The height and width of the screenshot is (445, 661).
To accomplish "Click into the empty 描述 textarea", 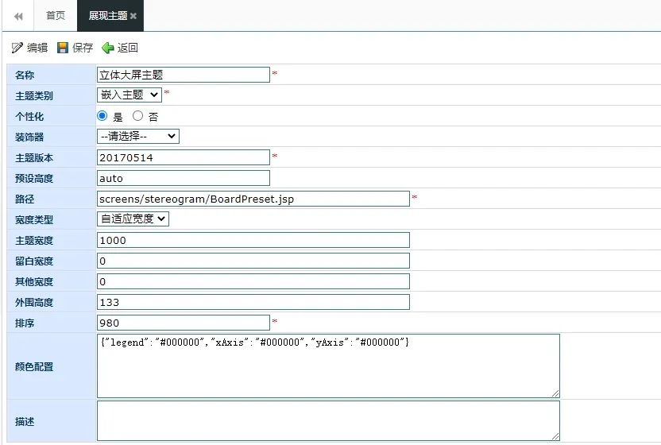I will point(328,421).
